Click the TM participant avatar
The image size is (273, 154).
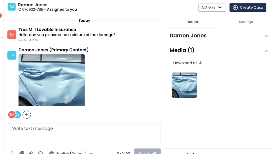click(x=12, y=115)
